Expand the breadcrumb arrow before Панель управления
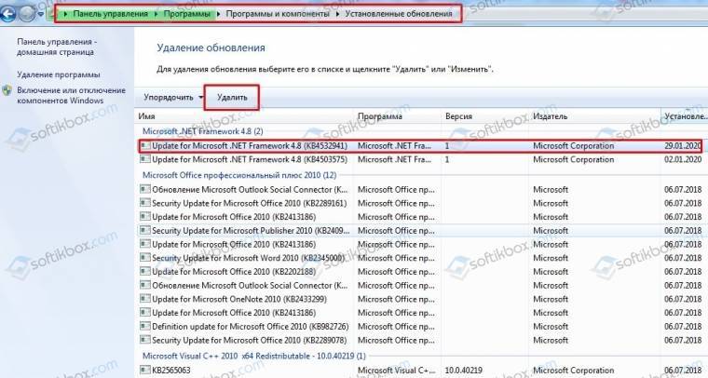The width and height of the screenshot is (708, 378). pos(65,14)
